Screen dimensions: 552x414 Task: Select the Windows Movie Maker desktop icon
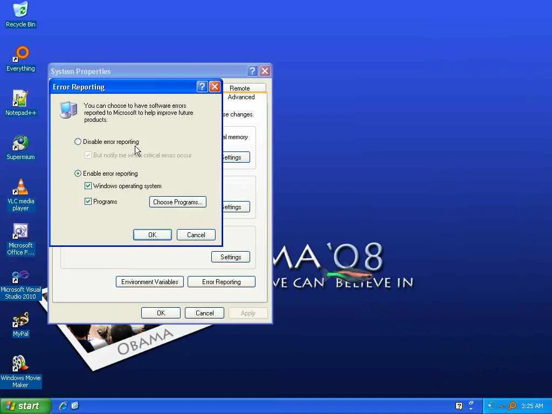20,372
